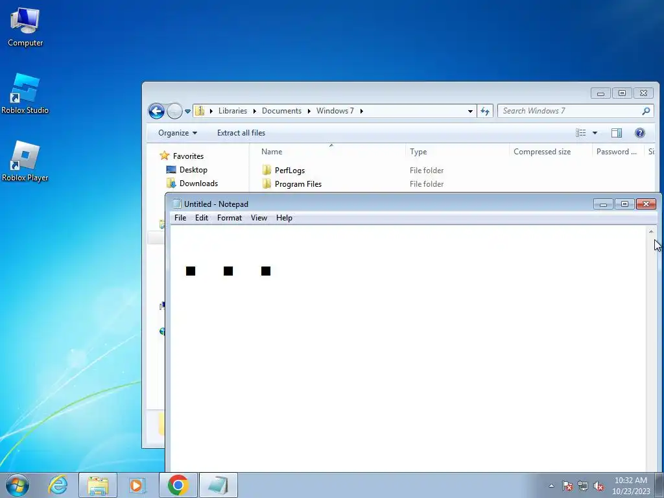Open Notepad Edit menu
664x498 pixels.
coord(202,218)
